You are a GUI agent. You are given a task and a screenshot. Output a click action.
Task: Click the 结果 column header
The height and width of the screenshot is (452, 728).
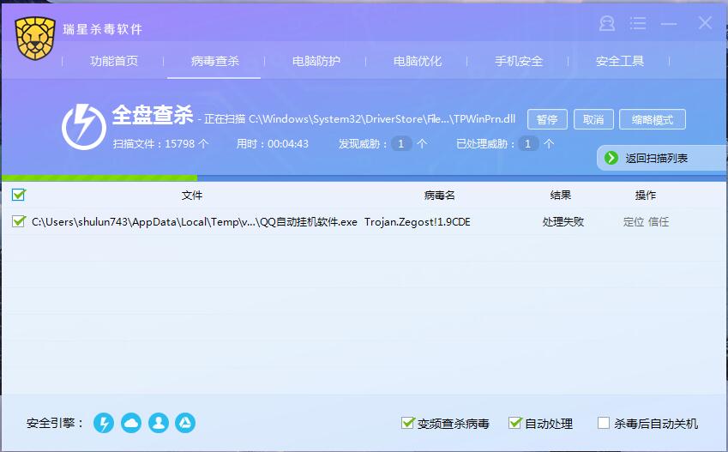(561, 195)
